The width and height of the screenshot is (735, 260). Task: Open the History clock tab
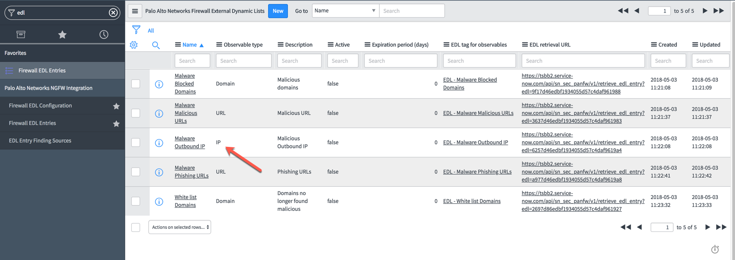(x=104, y=34)
